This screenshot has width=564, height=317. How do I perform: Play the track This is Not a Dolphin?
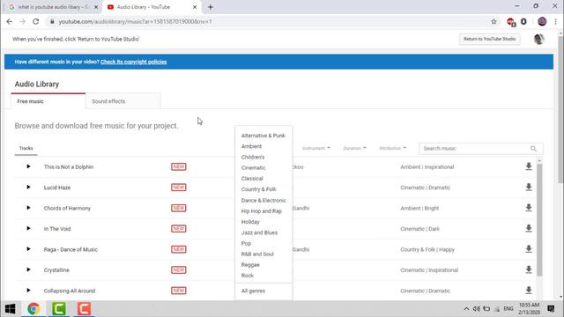click(x=28, y=166)
